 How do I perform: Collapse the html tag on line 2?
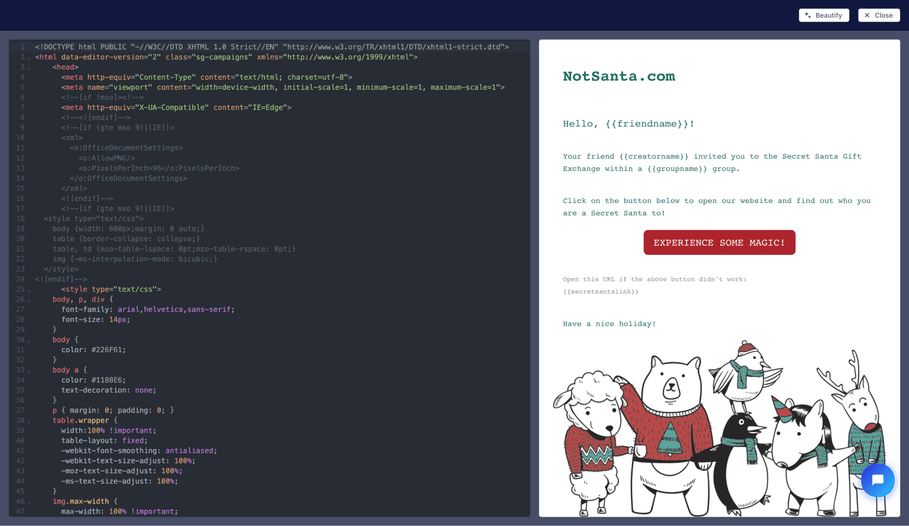[29, 58]
